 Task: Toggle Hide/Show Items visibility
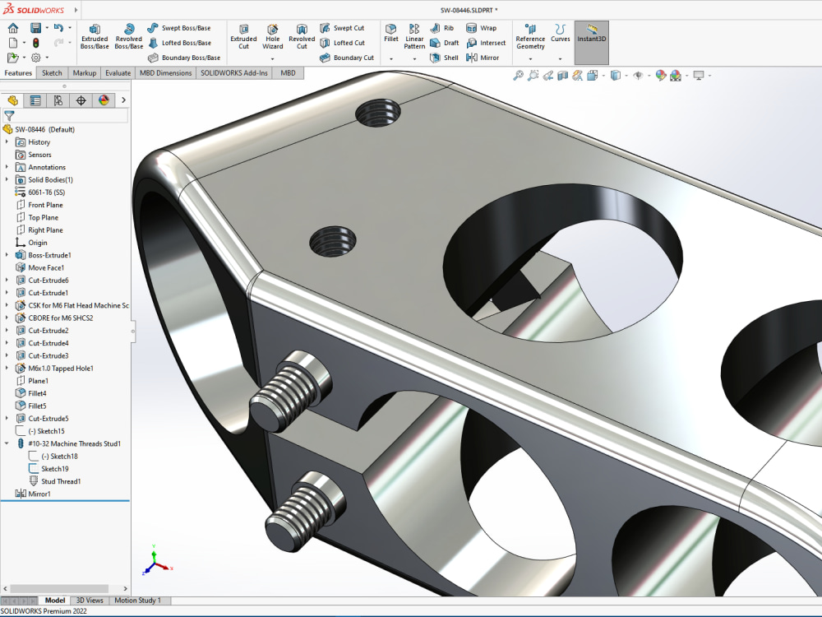coord(638,75)
